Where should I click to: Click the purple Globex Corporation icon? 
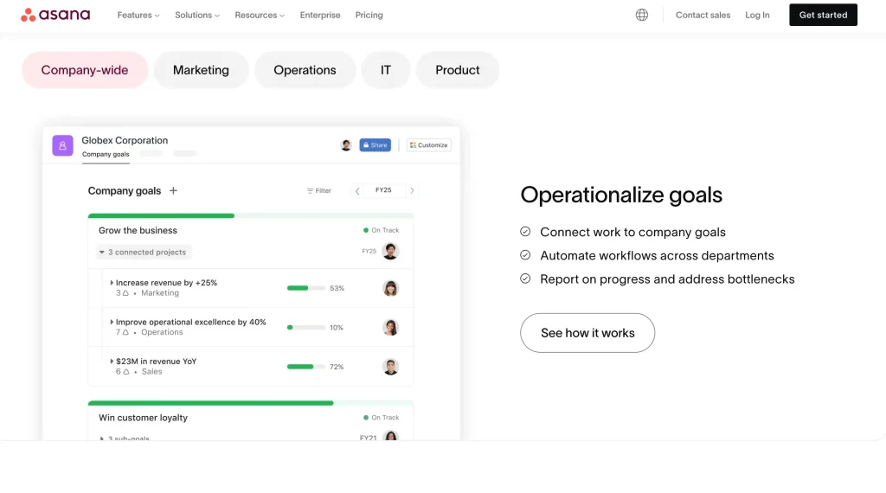click(x=62, y=145)
